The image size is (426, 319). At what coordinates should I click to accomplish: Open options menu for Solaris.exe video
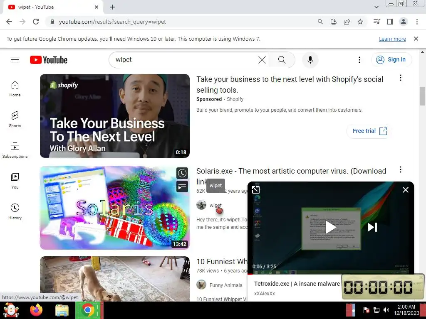click(400, 170)
